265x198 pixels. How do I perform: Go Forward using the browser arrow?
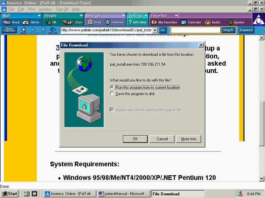[33, 30]
